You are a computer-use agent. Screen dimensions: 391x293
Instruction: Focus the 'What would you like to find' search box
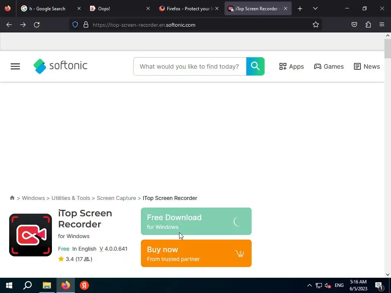pos(190,66)
